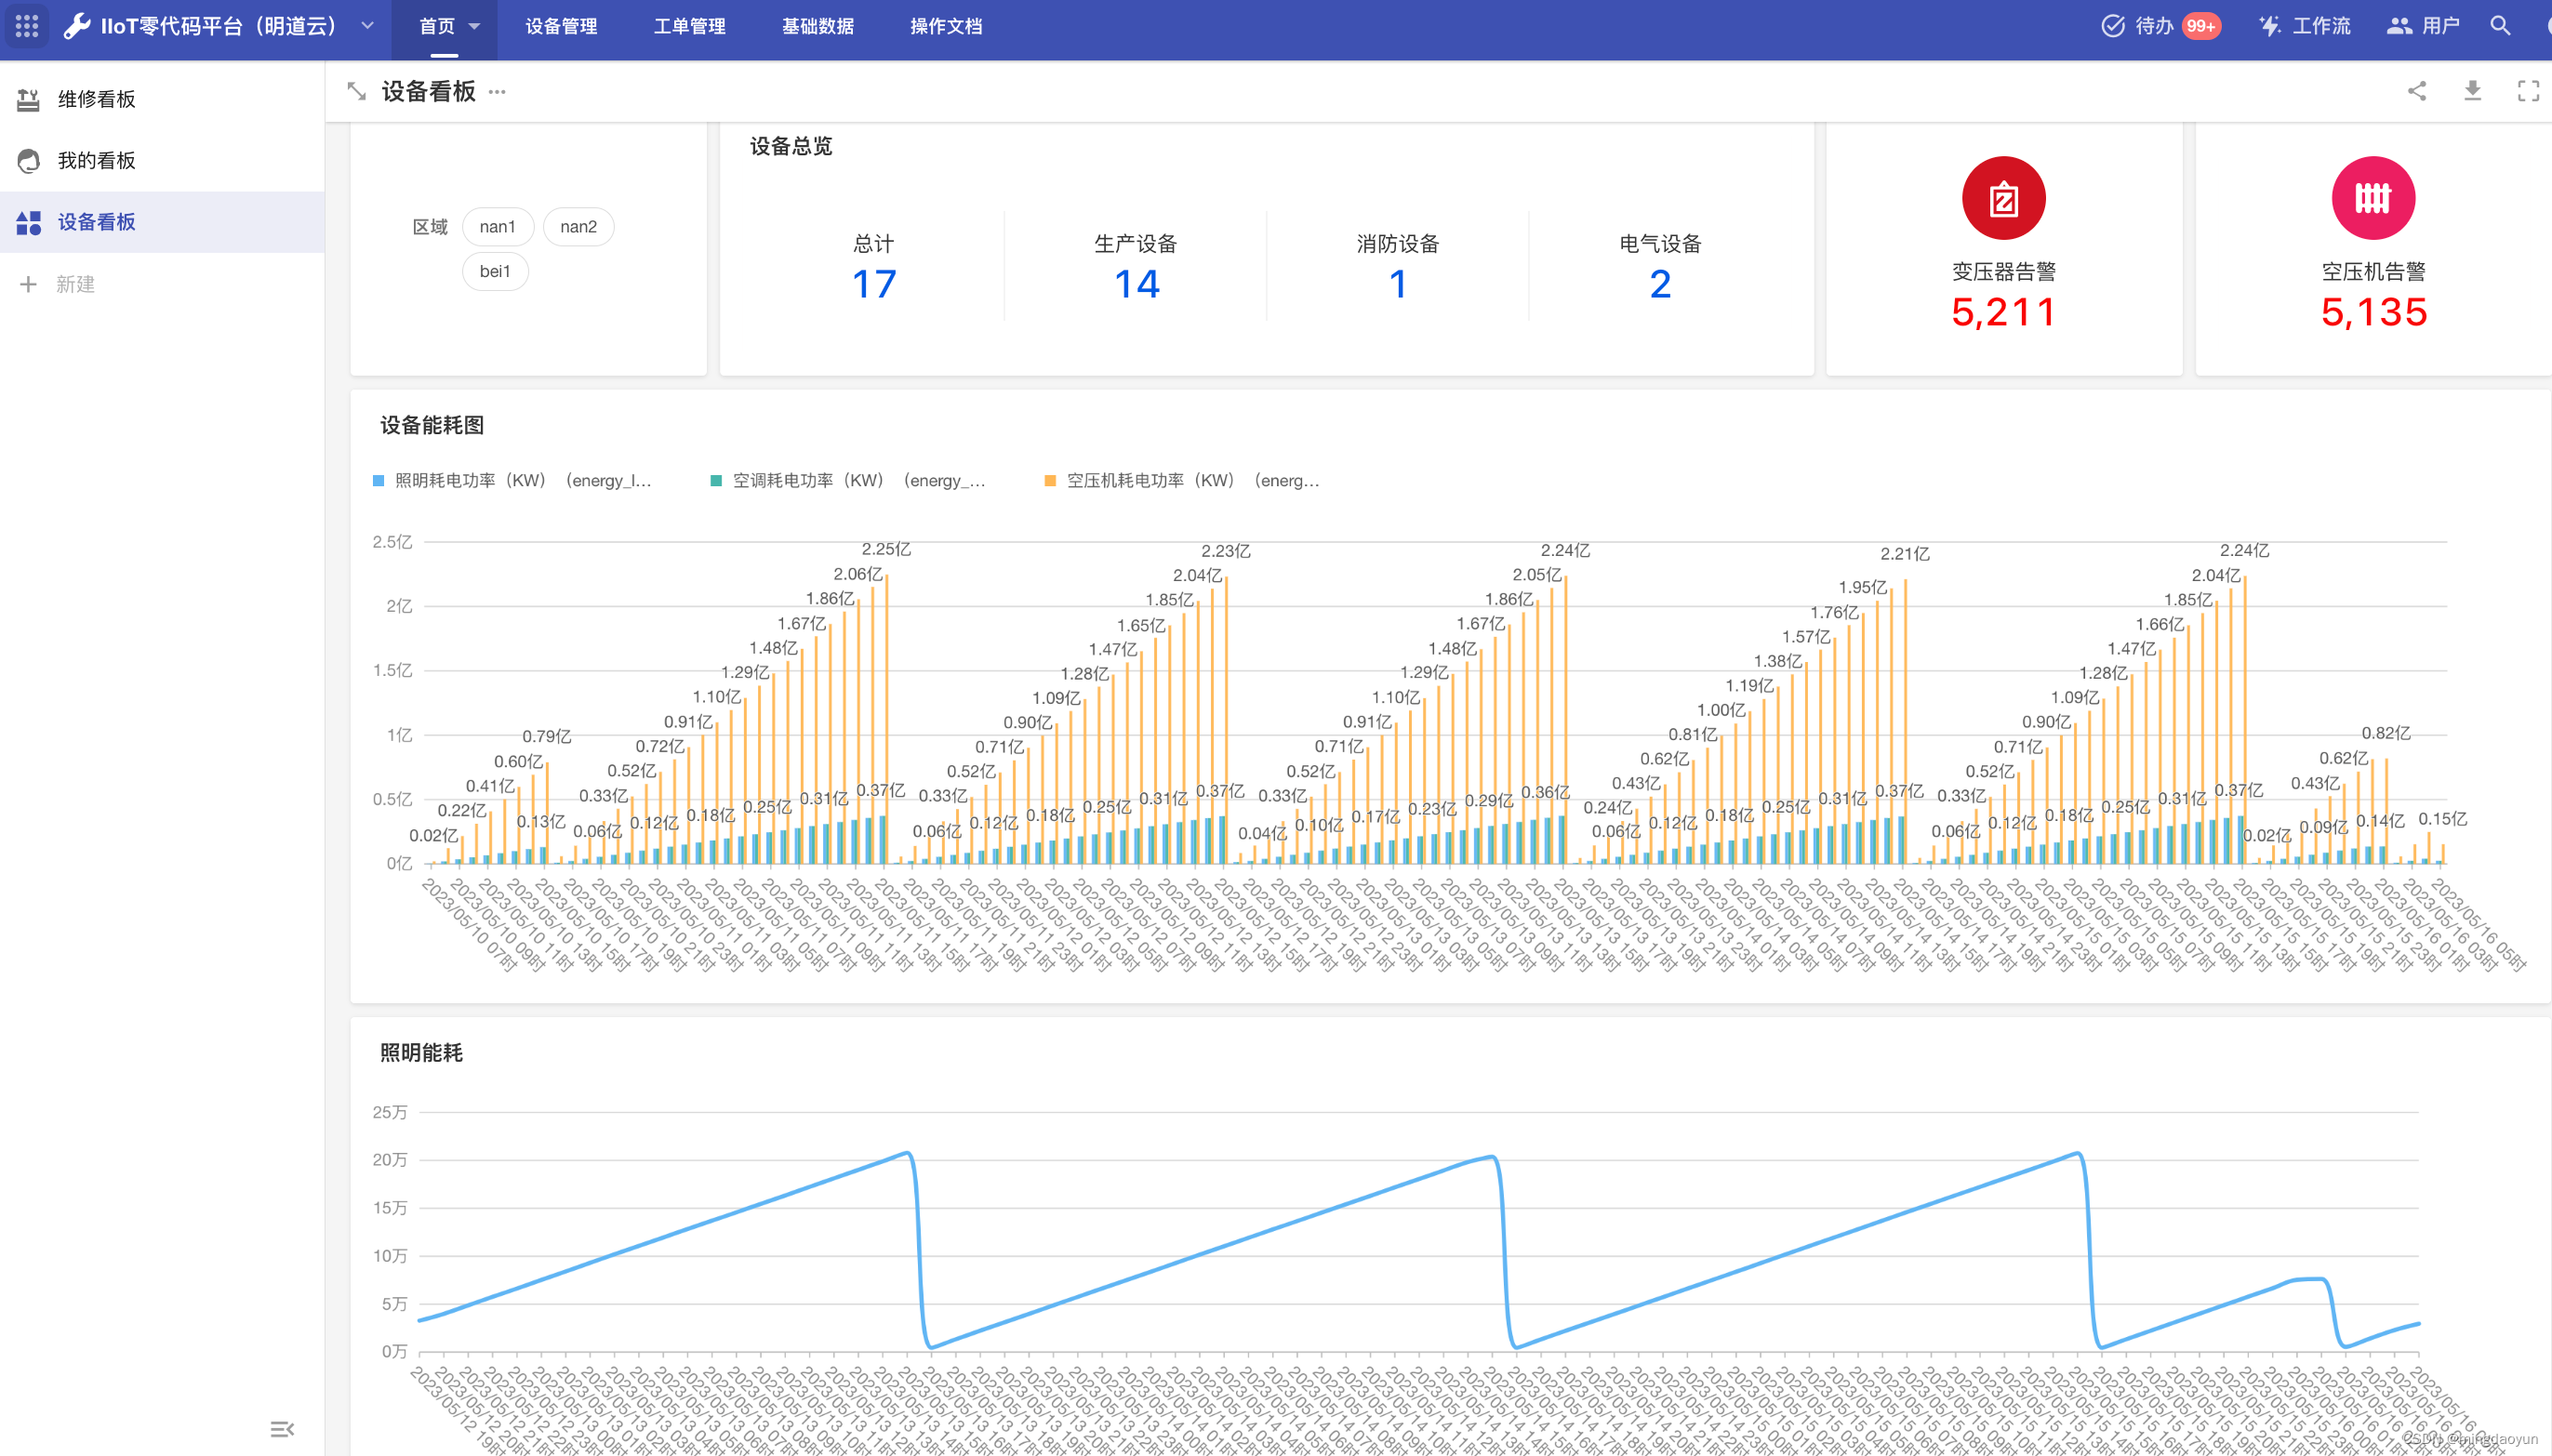The image size is (2552, 1456).
Task: Click the 设备总览 heading
Action: [791, 146]
